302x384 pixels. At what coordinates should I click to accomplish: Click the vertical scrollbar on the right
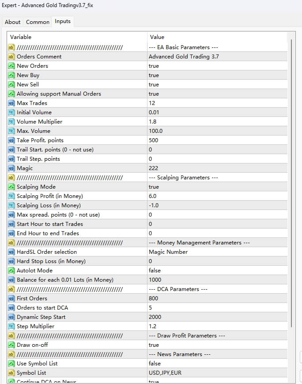[291, 177]
